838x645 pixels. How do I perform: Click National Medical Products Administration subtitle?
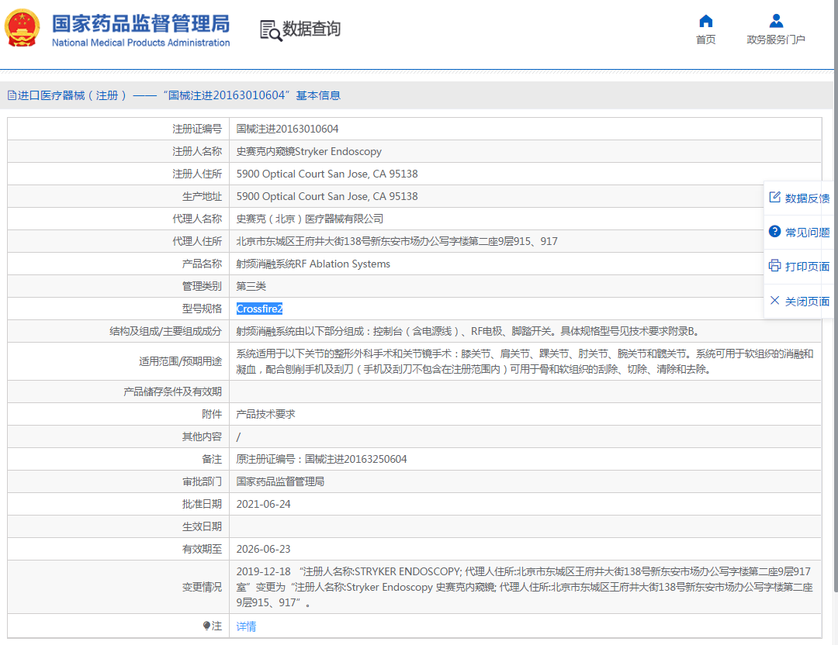pos(140,43)
